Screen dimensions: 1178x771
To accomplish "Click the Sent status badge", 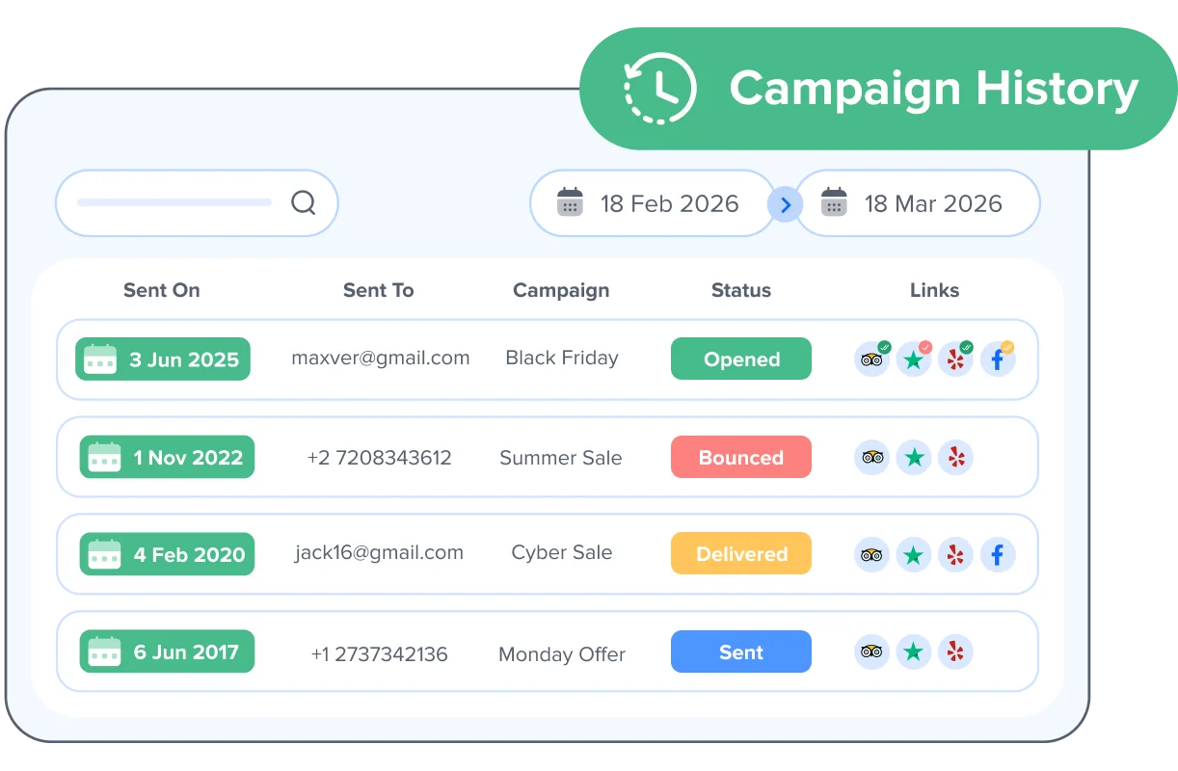I will (x=741, y=651).
